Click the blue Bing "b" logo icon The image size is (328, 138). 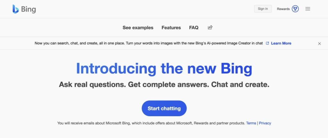pos(15,9)
